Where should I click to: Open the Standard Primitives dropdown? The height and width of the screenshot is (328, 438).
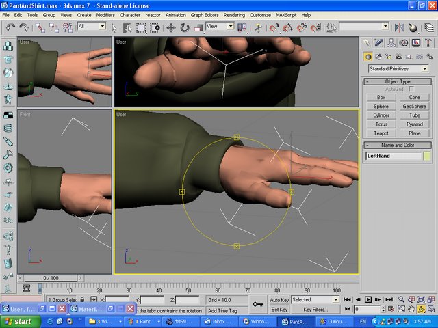[398, 69]
